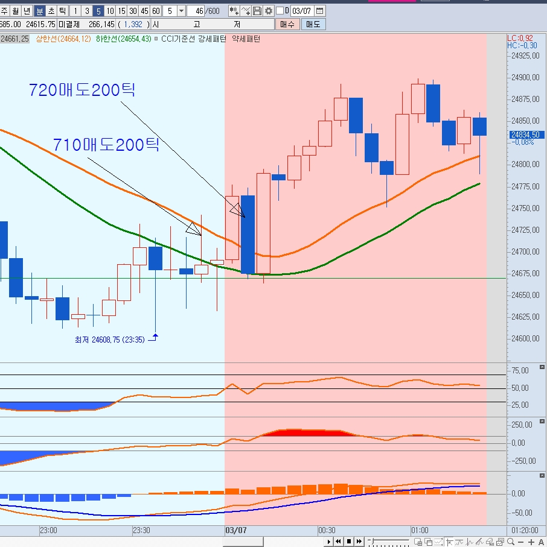Toggle the 분 (minute) period button
The width and height of the screenshot is (547, 547).
tap(39, 11)
